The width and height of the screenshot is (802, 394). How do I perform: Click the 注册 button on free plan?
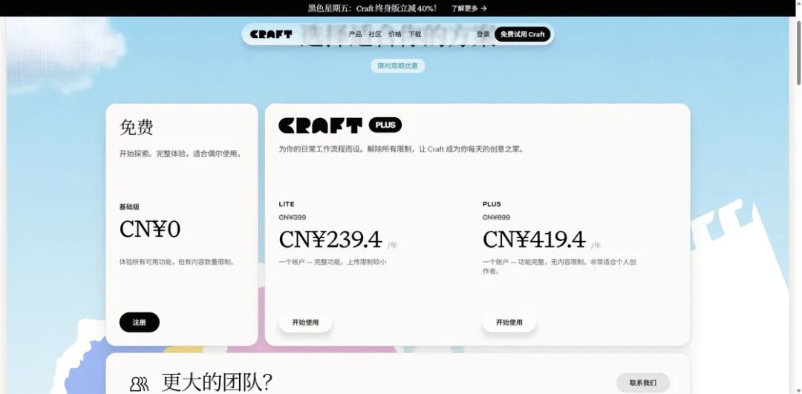(x=139, y=323)
